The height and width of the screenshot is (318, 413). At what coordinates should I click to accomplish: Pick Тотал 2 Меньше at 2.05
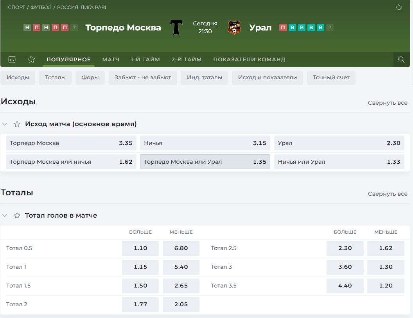click(181, 305)
